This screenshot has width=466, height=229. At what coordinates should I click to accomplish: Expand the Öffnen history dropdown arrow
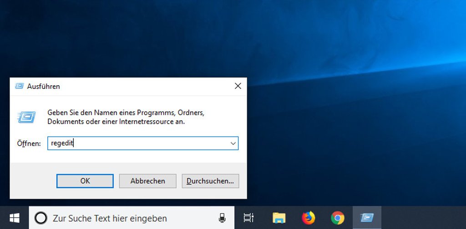point(233,143)
